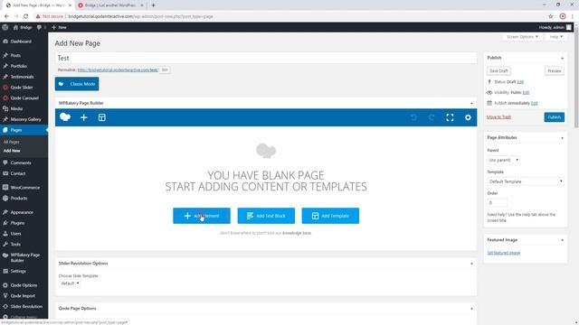The width and height of the screenshot is (579, 325).
Task: Edit the visibility Public link
Action: point(526,92)
